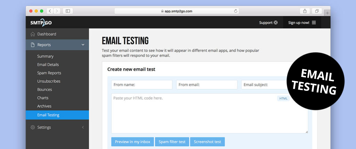Click the Safari back arrow button
Viewport: 356px width, 149px height.
pyautogui.click(x=50, y=11)
